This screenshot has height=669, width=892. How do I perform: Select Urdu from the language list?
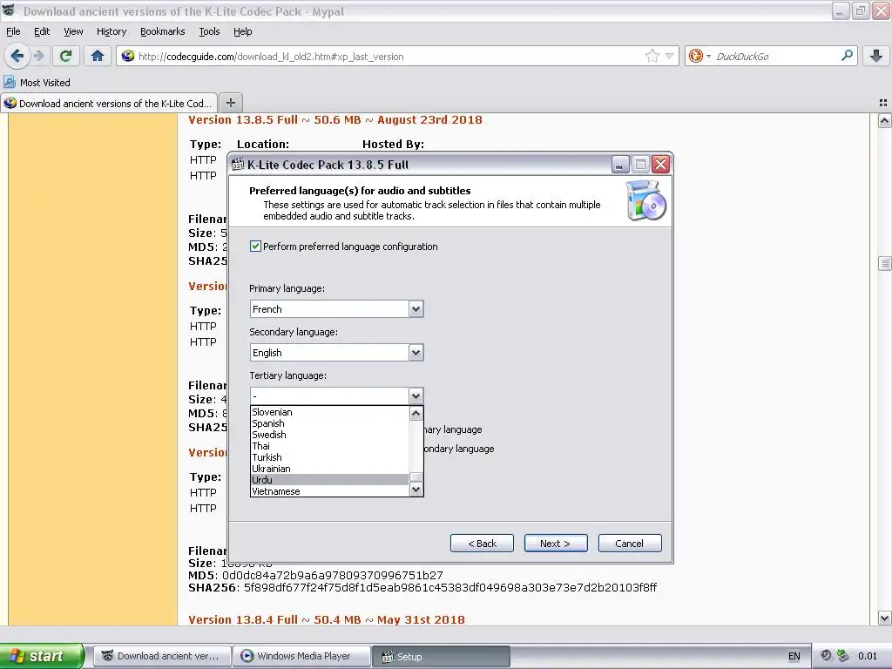329,480
